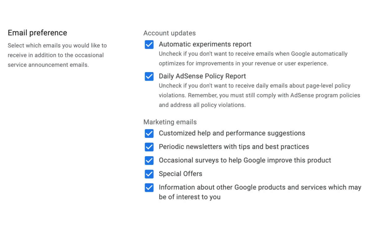Screen dimensions: 372x232
Task: Click the "Account updates" group heading
Action: (x=169, y=33)
